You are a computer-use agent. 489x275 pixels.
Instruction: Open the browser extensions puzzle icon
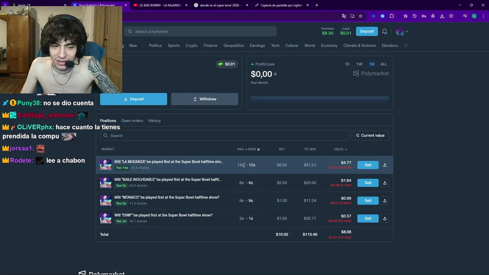pos(392,16)
